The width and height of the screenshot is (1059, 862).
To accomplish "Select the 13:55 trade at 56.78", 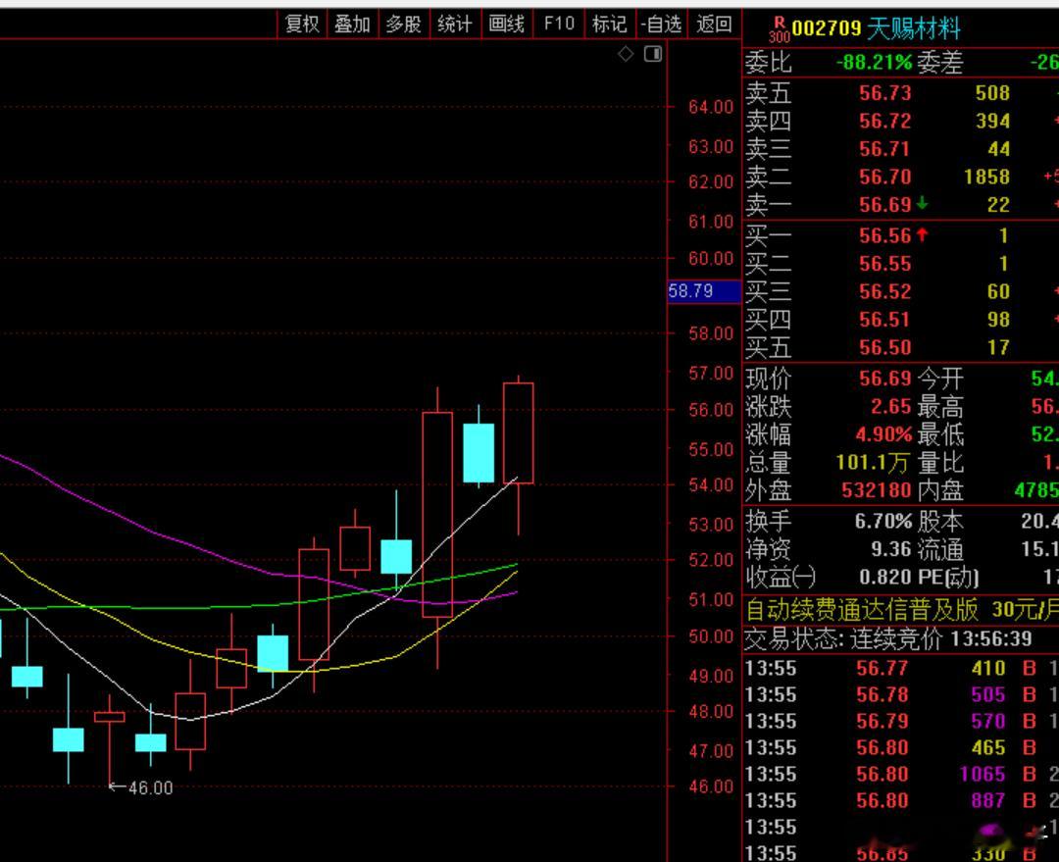I will point(901,695).
